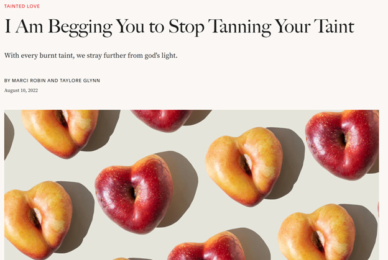Screen dimensions: 388x260
Task: Click the article headline about tanning
Action: pyautogui.click(x=180, y=27)
